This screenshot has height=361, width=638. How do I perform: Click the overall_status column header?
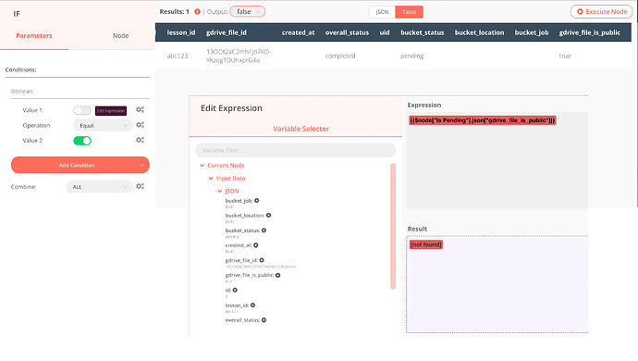pos(347,32)
